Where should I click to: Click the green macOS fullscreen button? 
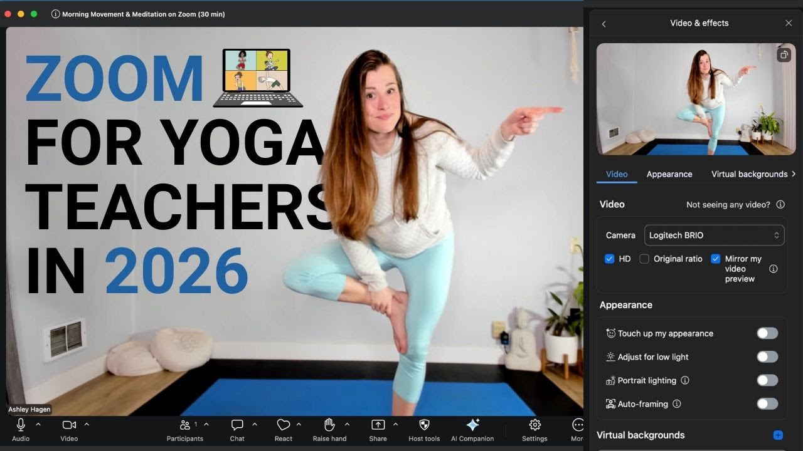[x=34, y=14]
